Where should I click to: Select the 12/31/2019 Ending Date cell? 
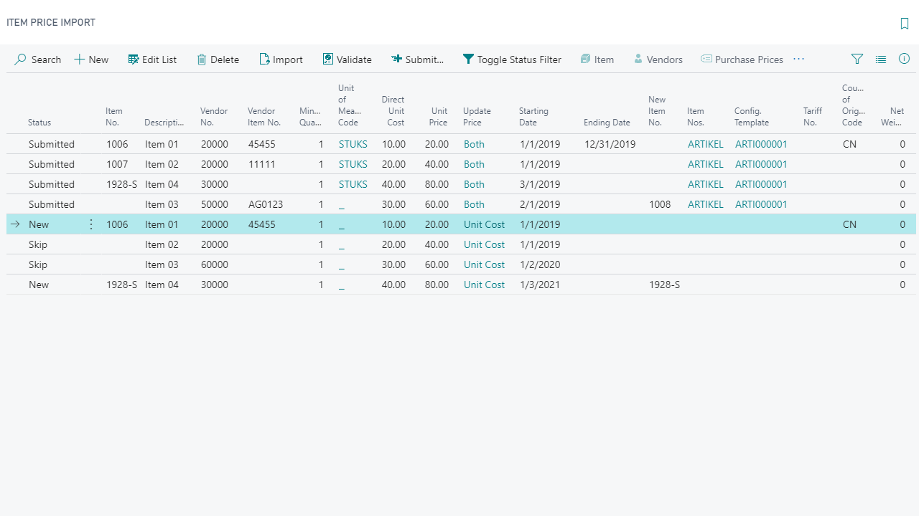point(610,144)
